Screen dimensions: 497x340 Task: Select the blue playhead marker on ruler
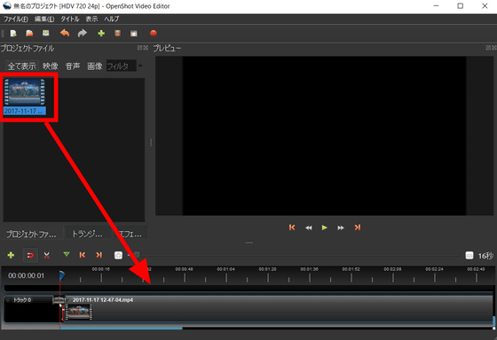(61, 275)
